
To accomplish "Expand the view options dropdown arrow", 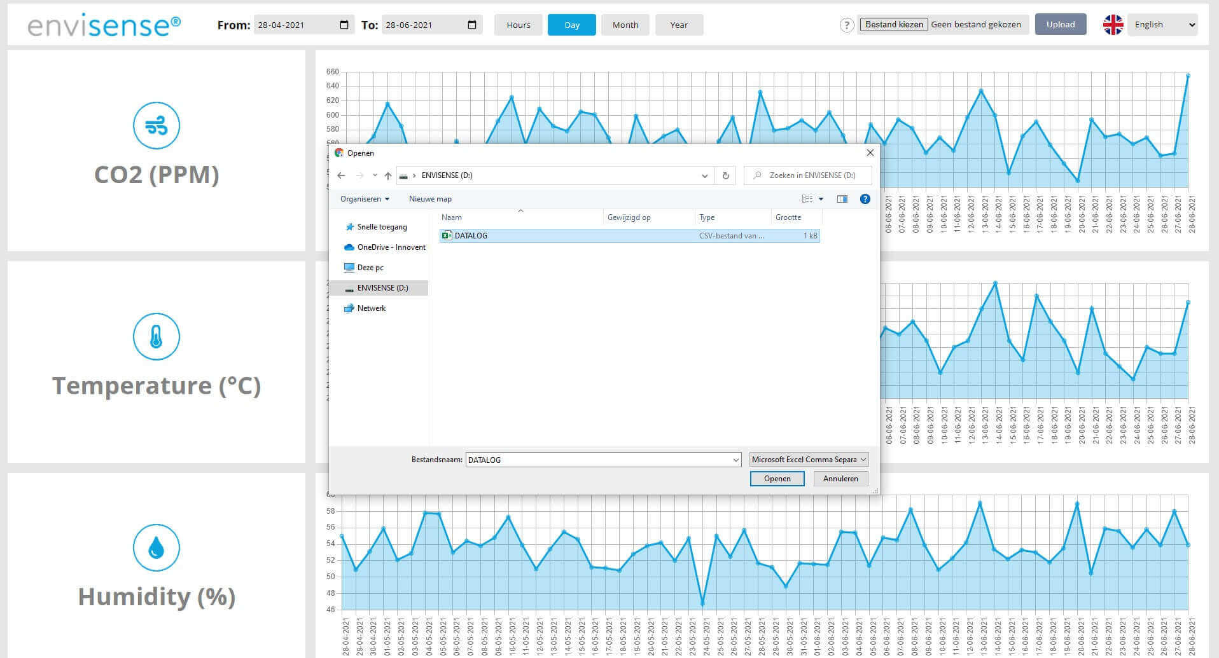I will [821, 199].
